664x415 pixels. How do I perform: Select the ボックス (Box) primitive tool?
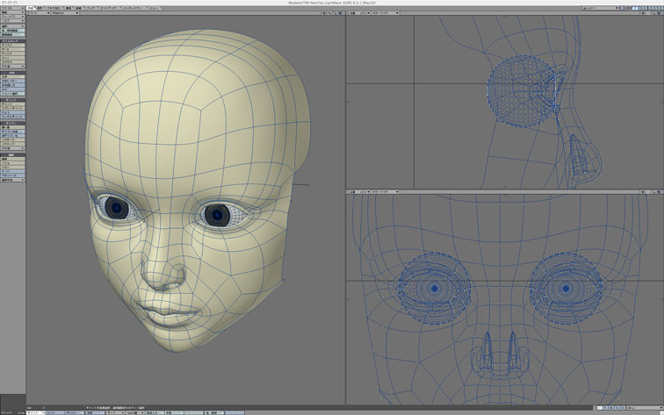pyautogui.click(x=11, y=46)
